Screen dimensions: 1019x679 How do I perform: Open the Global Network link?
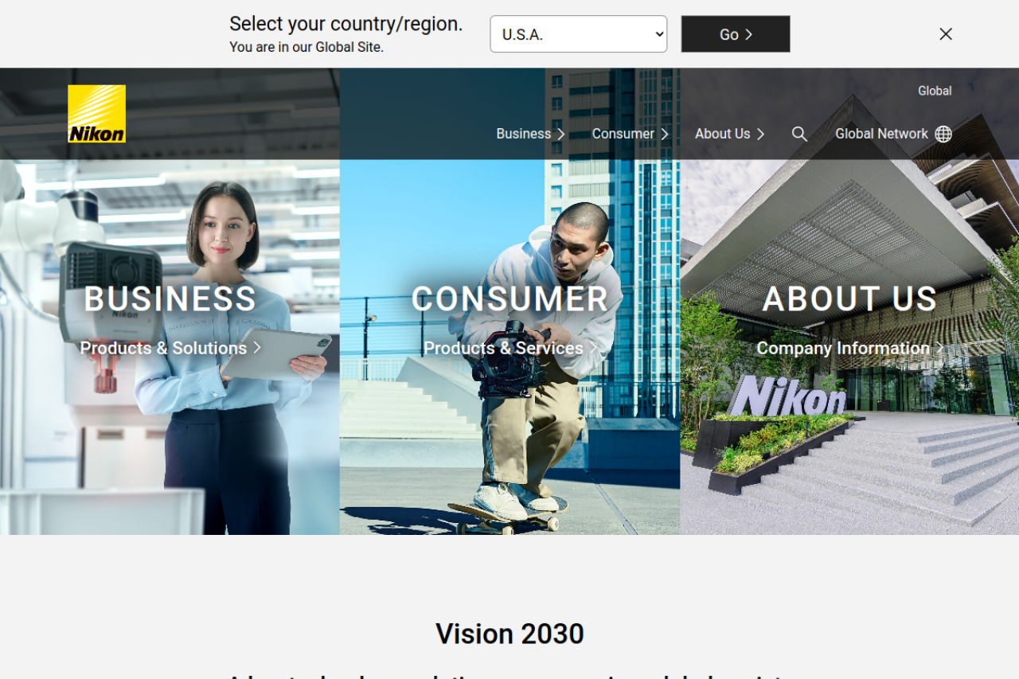click(x=881, y=134)
